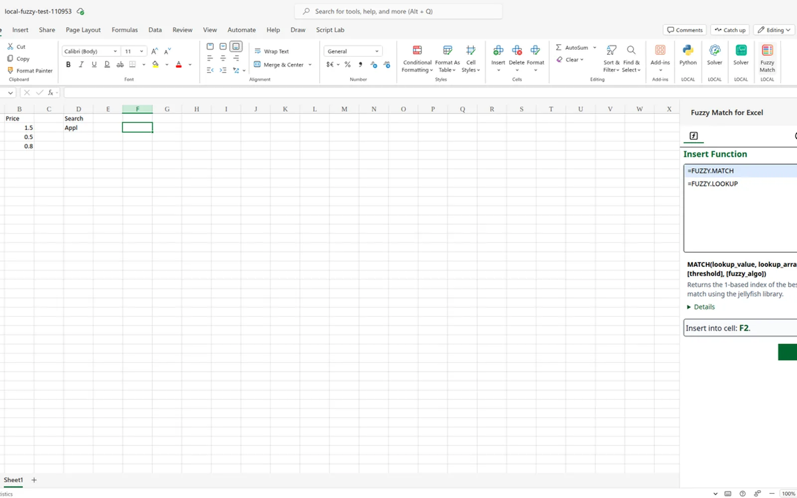Click the search for tools box
The height and width of the screenshot is (498, 797).
point(398,11)
